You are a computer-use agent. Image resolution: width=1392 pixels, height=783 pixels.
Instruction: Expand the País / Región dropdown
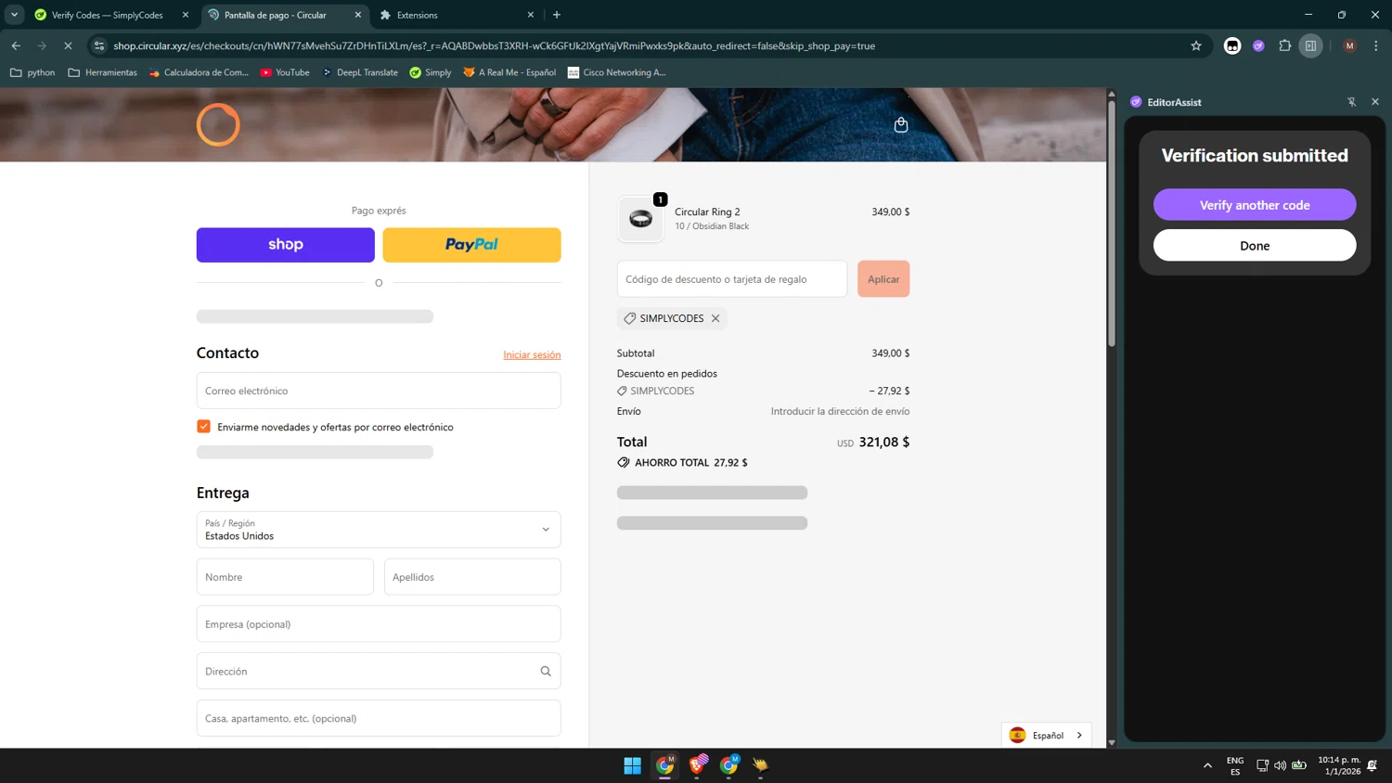379,530
